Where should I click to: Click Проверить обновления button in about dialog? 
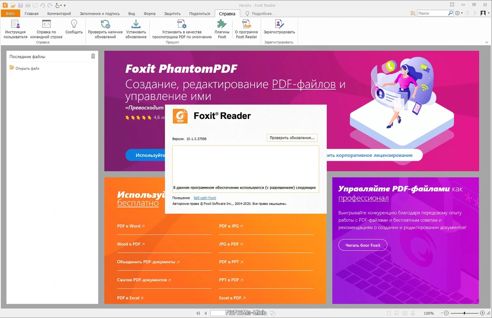(x=292, y=138)
